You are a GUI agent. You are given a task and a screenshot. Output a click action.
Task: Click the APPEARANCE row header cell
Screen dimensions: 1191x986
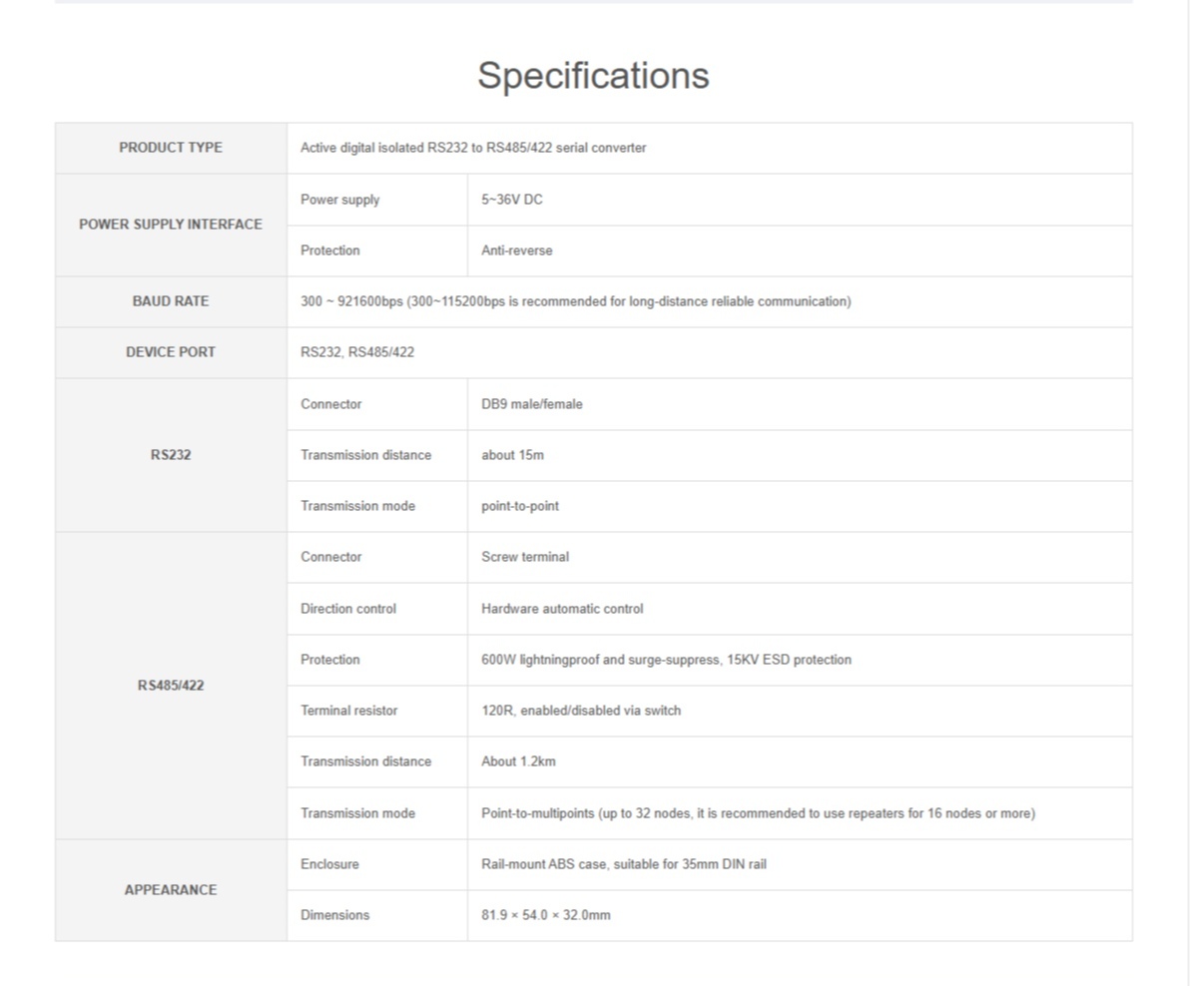pyautogui.click(x=171, y=890)
